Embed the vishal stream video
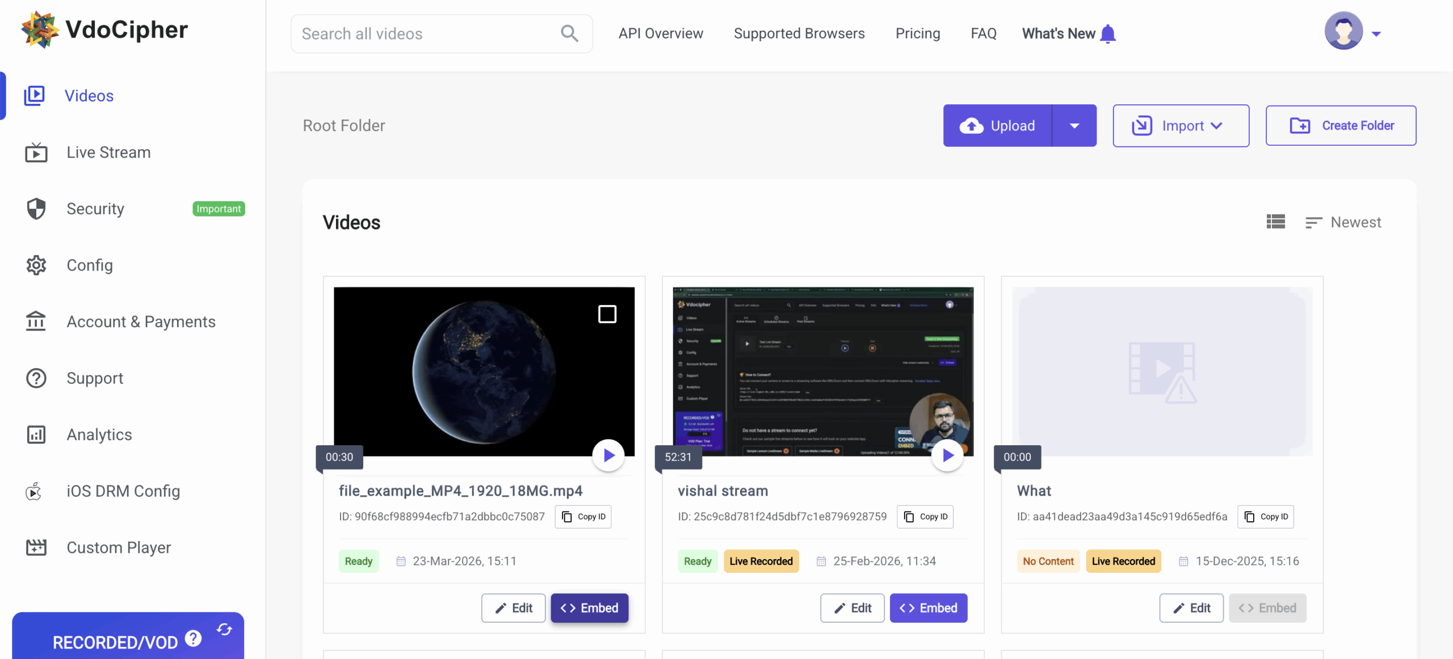1453x659 pixels. click(x=929, y=608)
